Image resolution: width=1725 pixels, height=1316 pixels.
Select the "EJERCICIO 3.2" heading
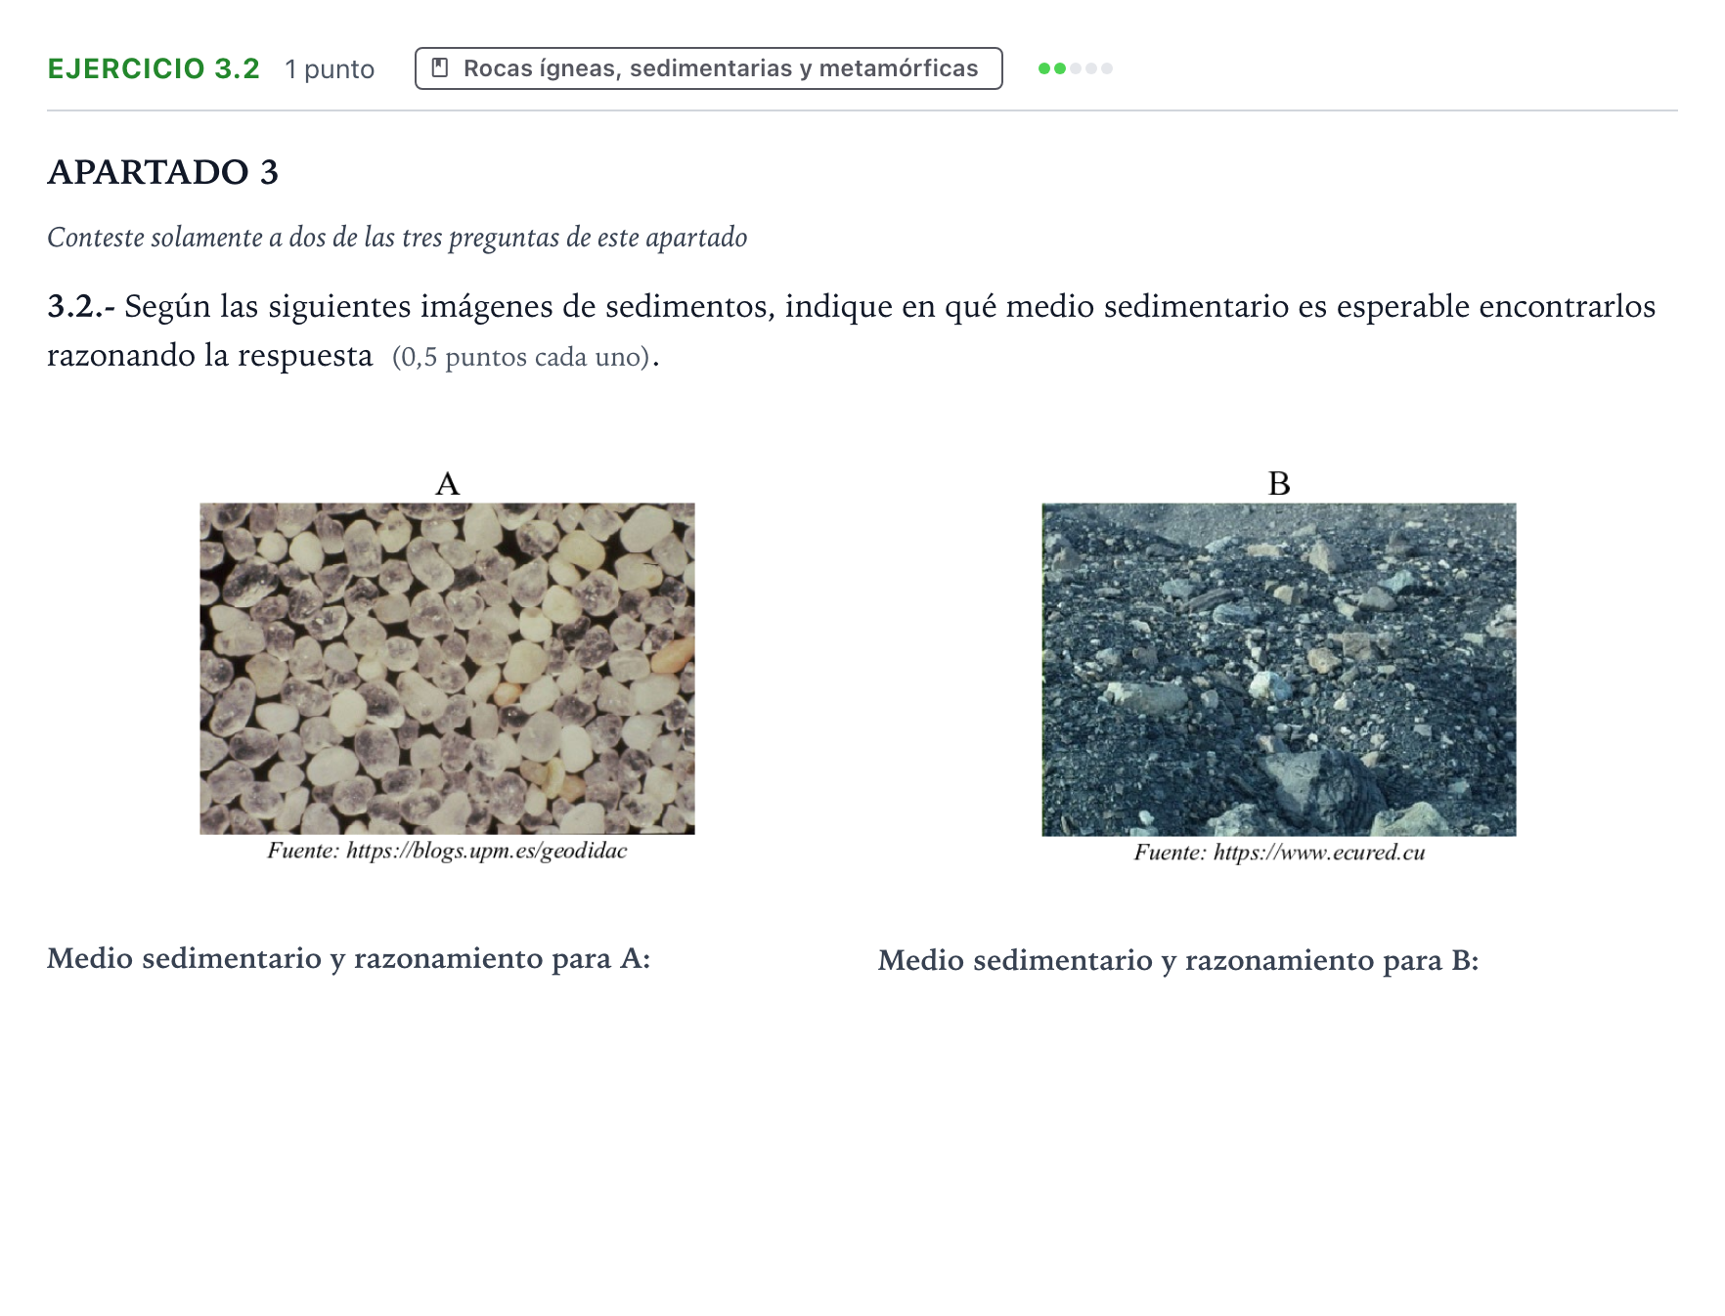pyautogui.click(x=154, y=68)
